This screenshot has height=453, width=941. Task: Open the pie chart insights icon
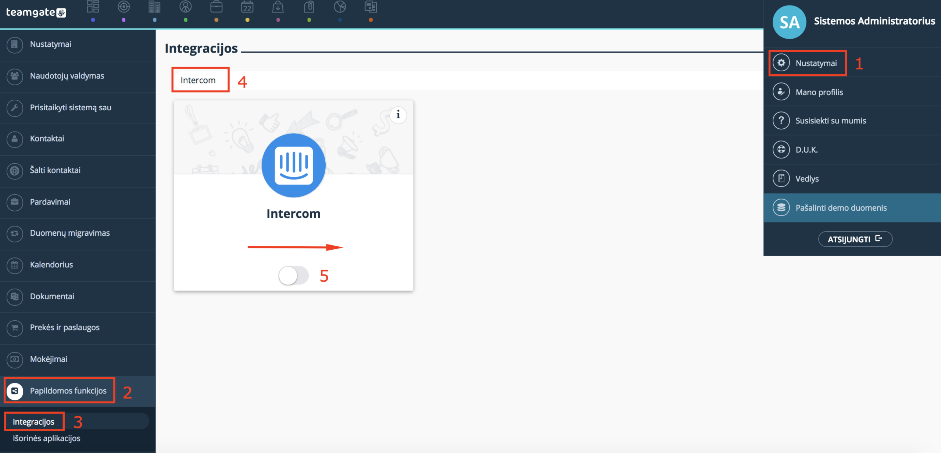[x=340, y=7]
